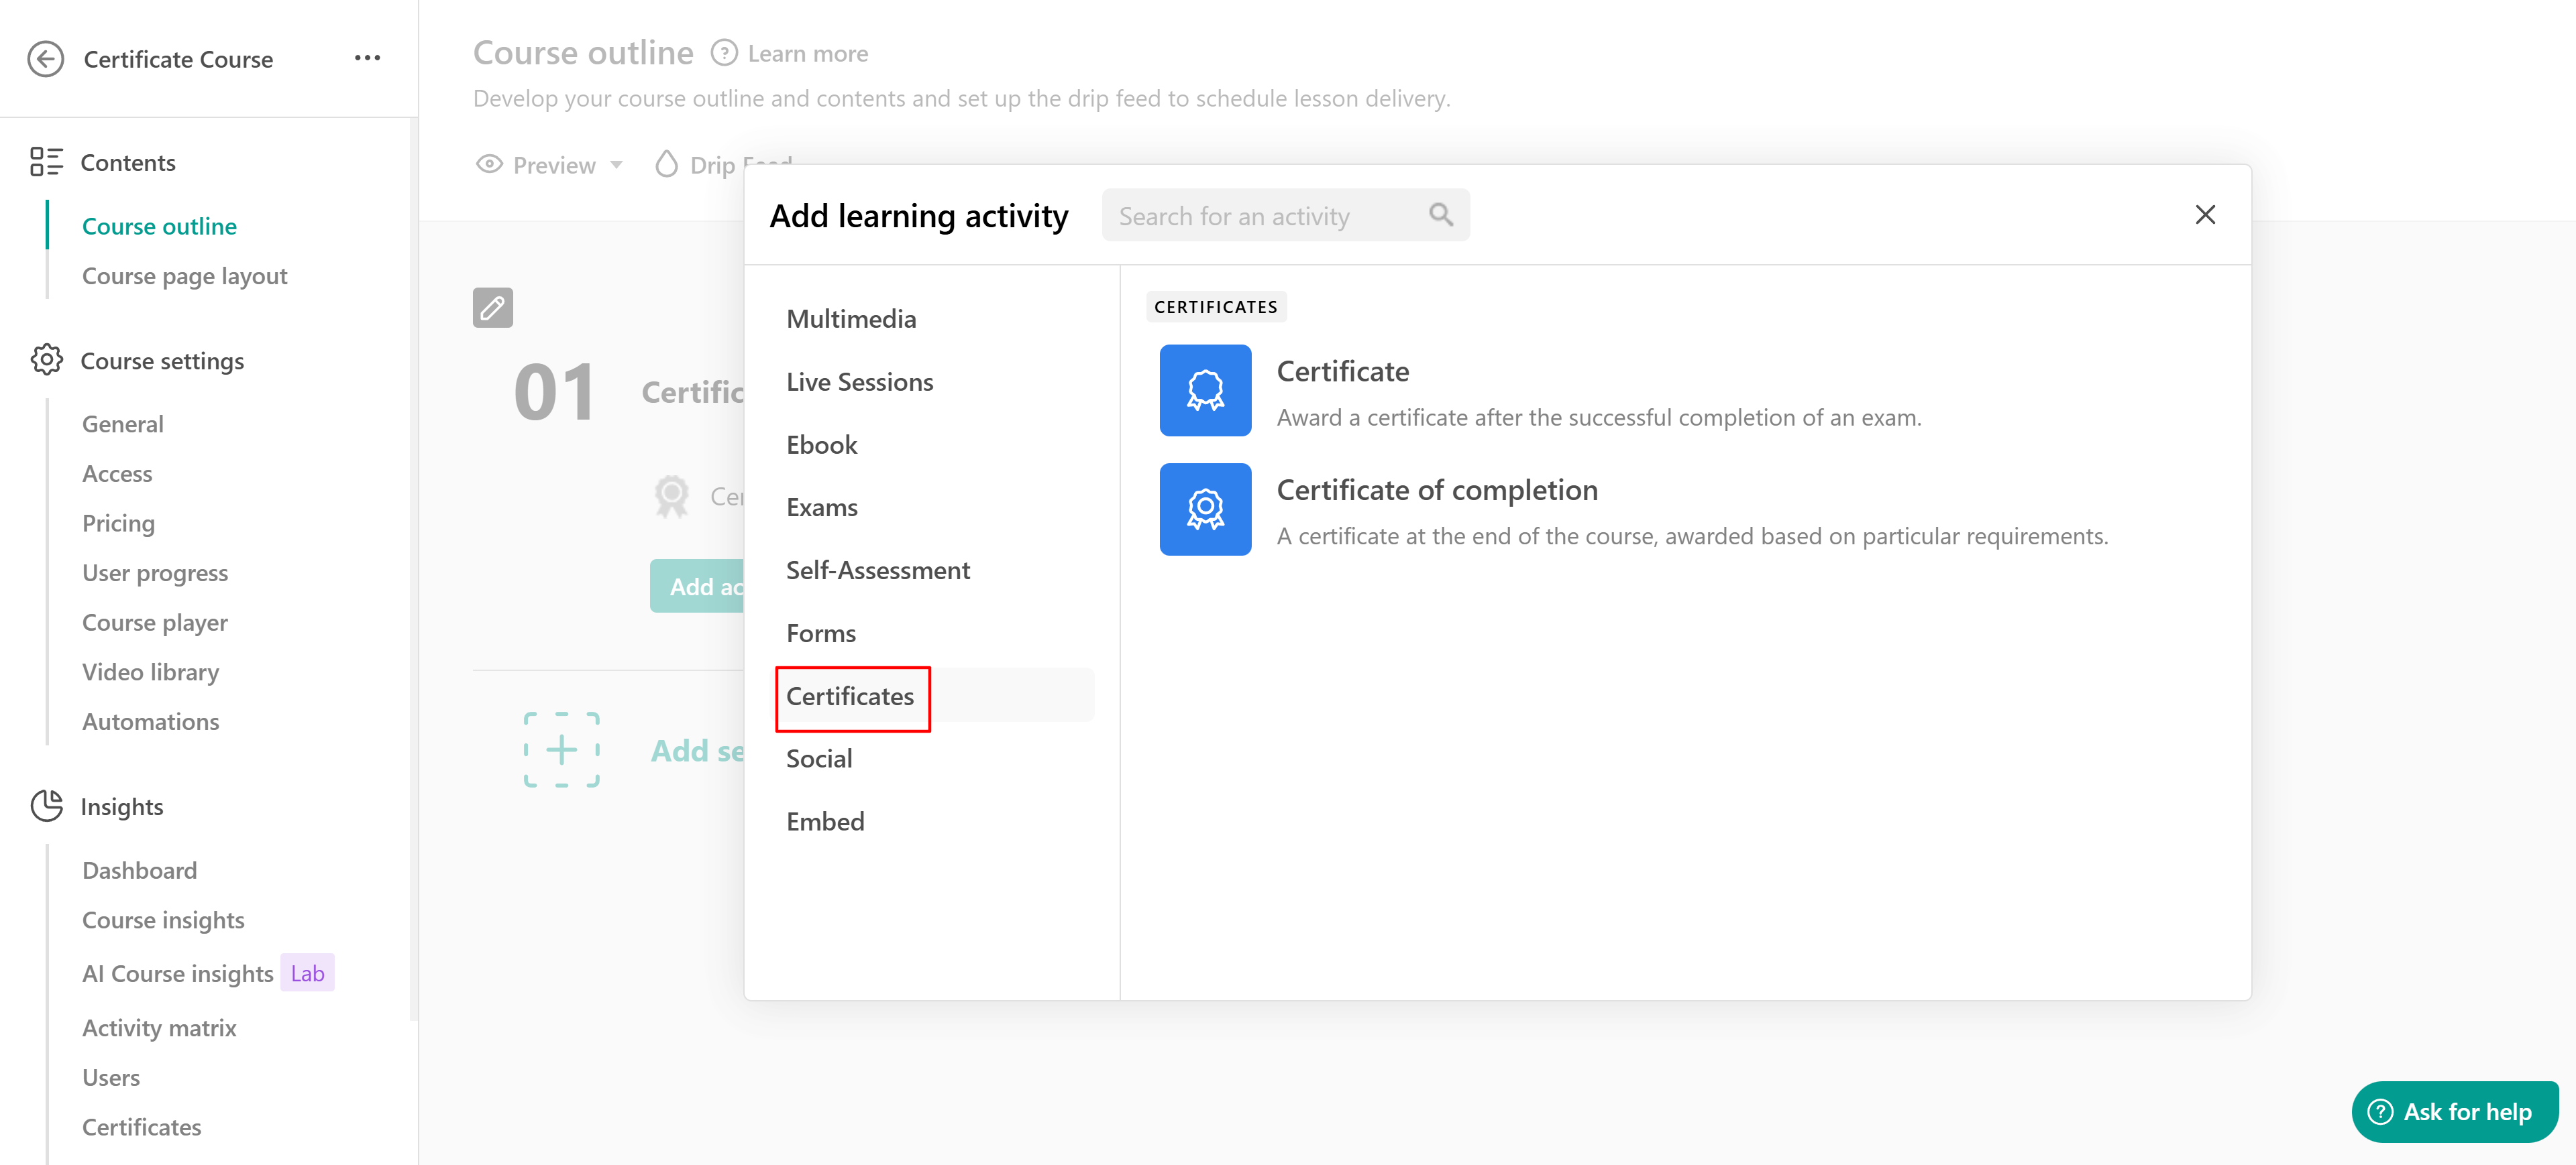
Task: Open the three-dot course options menu
Action: pos(367,58)
